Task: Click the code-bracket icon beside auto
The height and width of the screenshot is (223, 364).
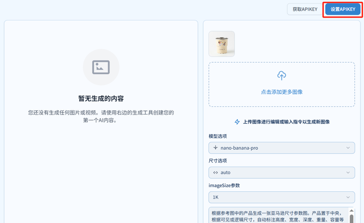Action: (x=216, y=173)
